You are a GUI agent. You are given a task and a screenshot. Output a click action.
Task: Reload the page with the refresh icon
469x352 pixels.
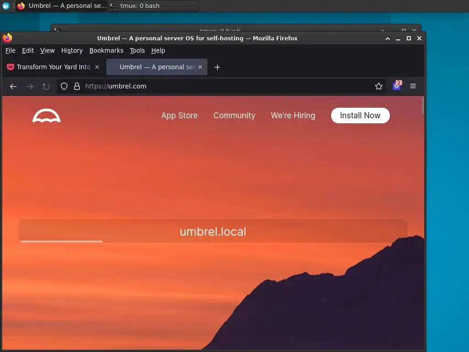(x=46, y=87)
